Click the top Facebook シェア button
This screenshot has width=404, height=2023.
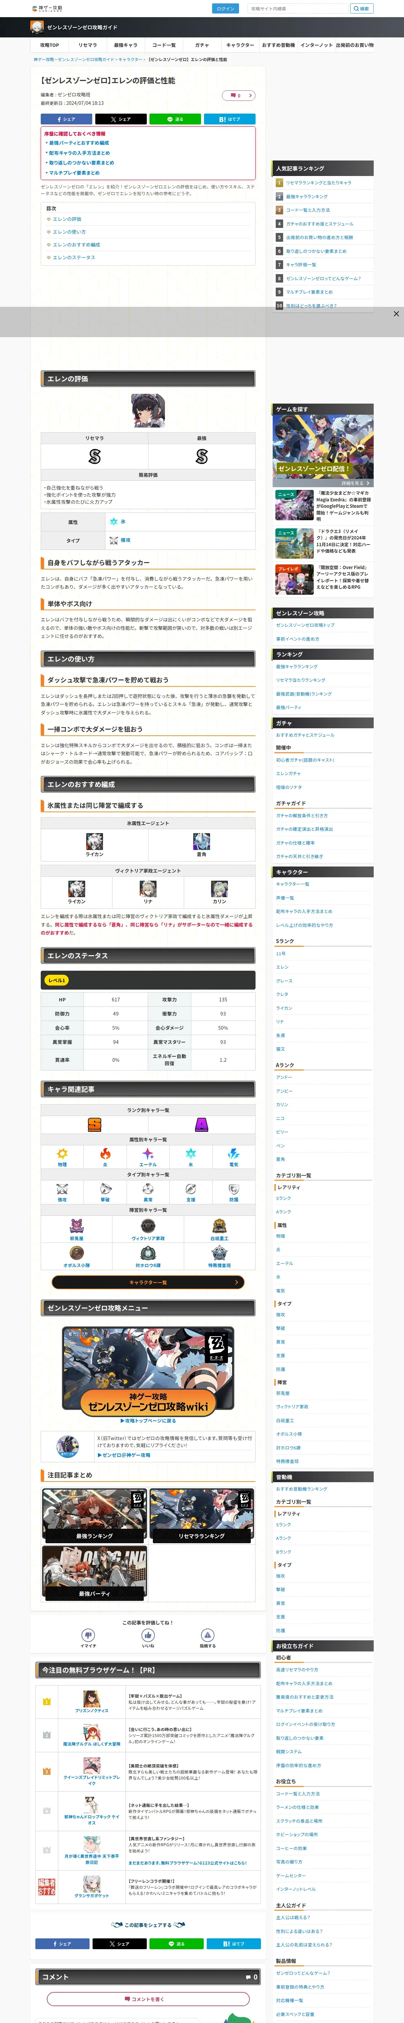tap(66, 119)
